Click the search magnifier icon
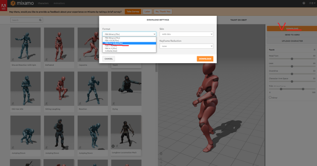The height and width of the screenshot is (166, 317). [40, 20]
